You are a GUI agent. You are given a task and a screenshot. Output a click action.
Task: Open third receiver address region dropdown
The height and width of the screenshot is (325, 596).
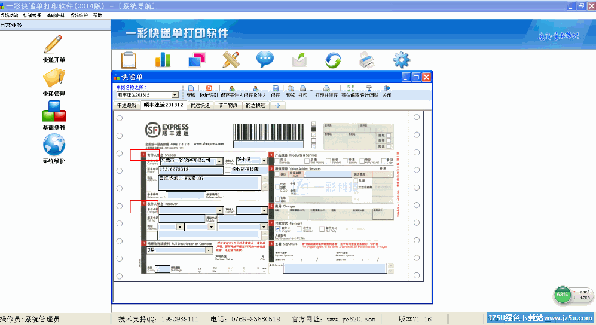[x=264, y=227]
